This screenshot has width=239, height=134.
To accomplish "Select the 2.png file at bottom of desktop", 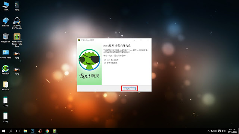I will tap(6, 118).
